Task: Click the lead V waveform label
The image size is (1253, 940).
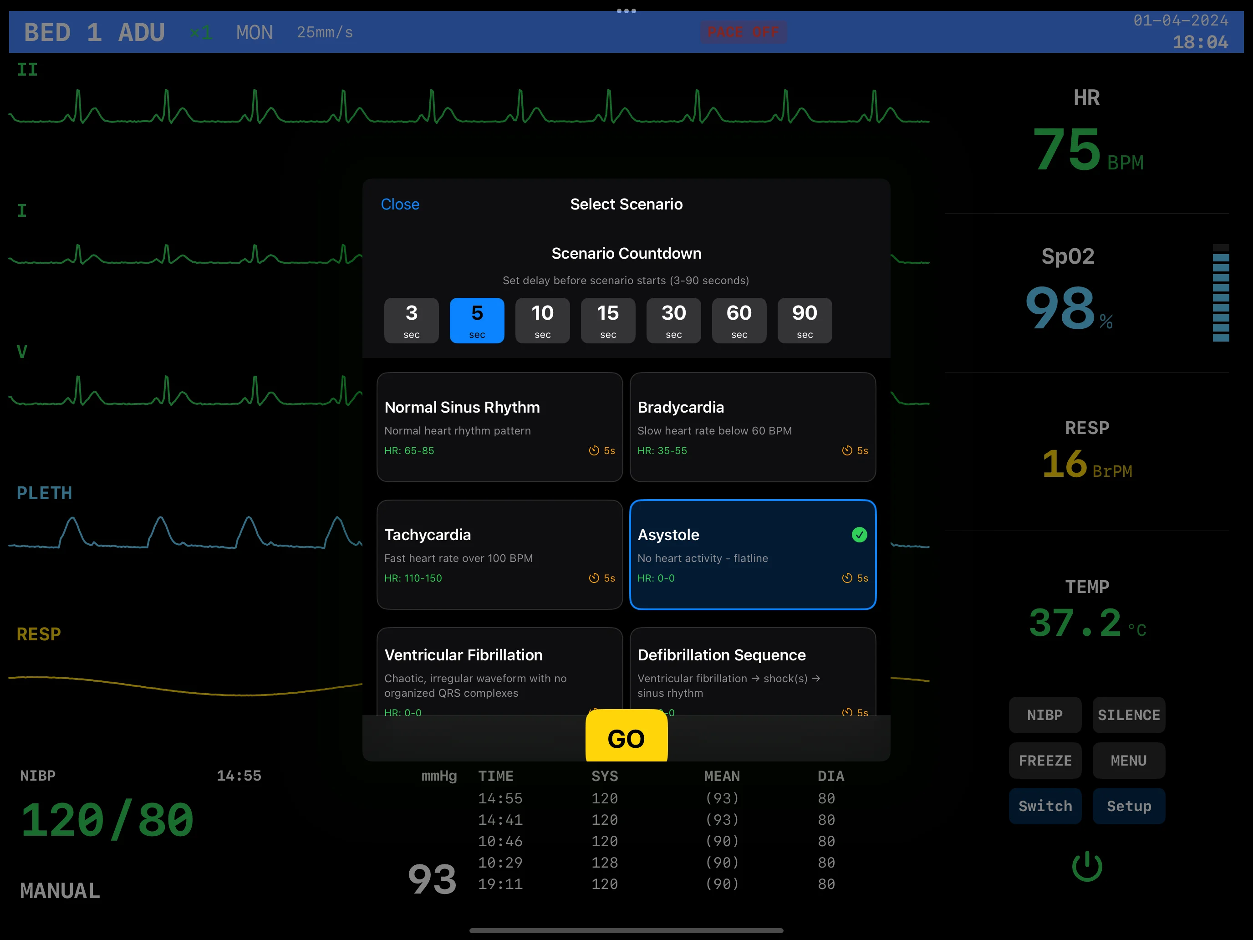Action: (x=22, y=352)
